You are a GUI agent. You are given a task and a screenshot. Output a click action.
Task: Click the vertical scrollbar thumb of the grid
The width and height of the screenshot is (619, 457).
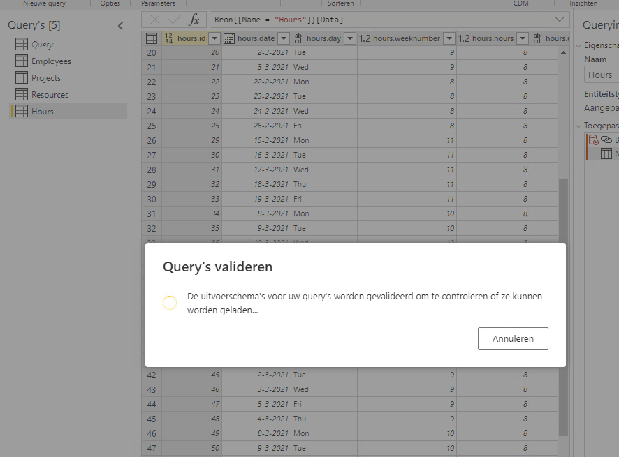[563, 308]
